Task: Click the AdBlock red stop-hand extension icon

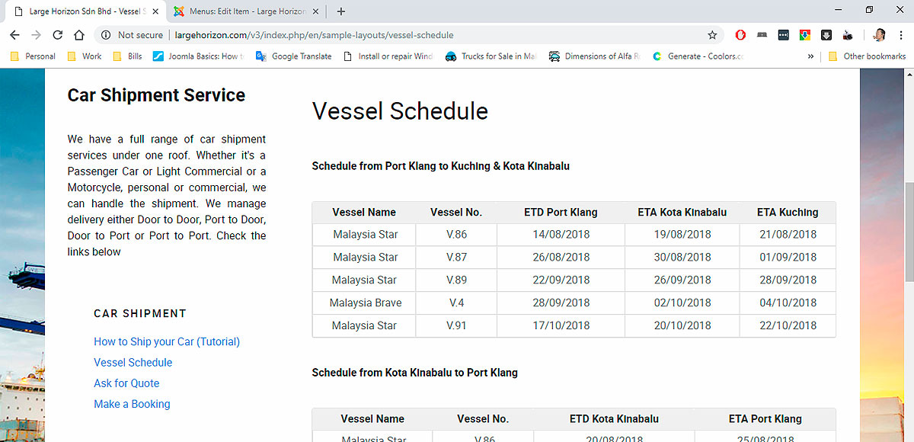Action: [740, 35]
